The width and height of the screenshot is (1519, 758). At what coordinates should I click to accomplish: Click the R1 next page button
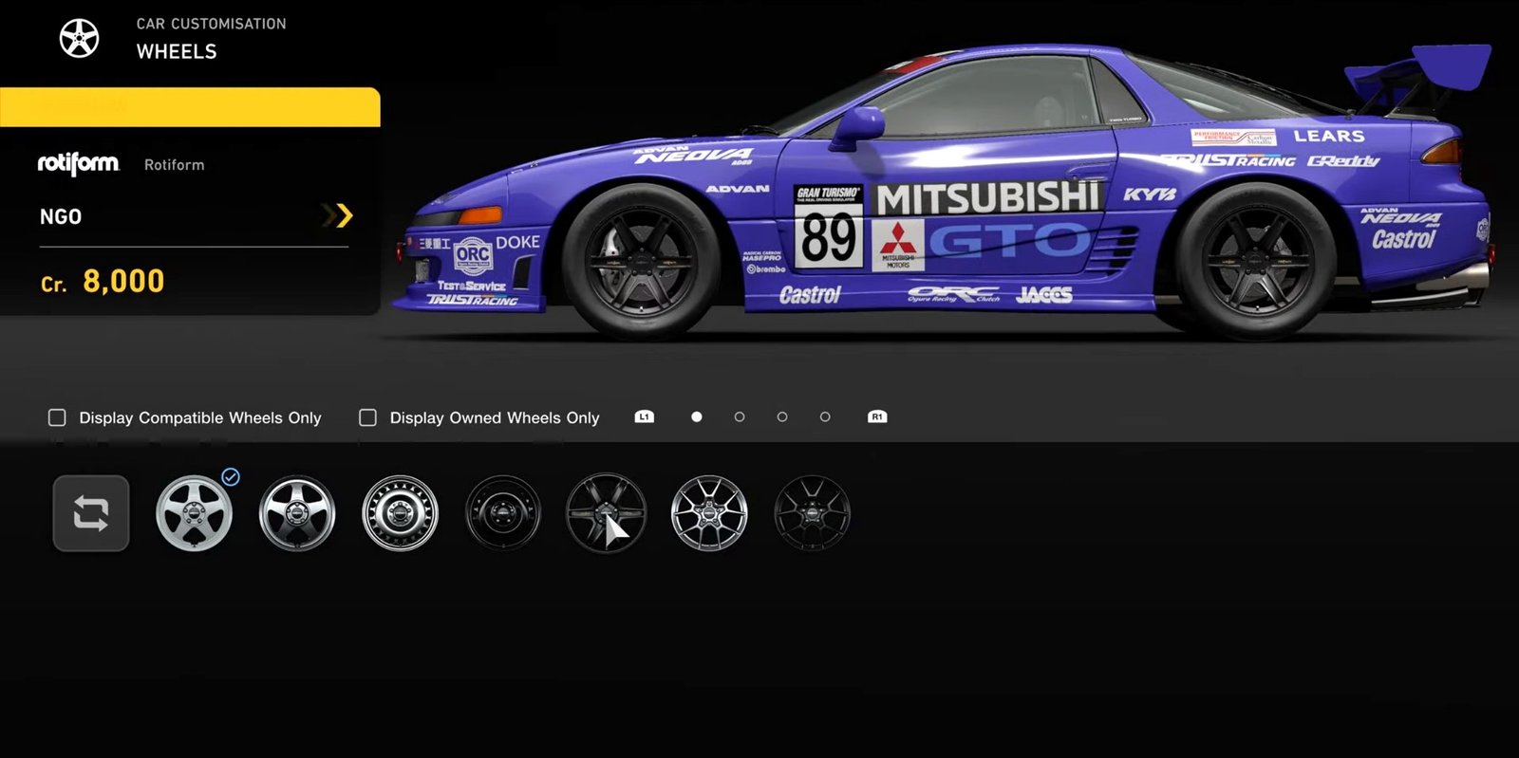click(x=877, y=416)
